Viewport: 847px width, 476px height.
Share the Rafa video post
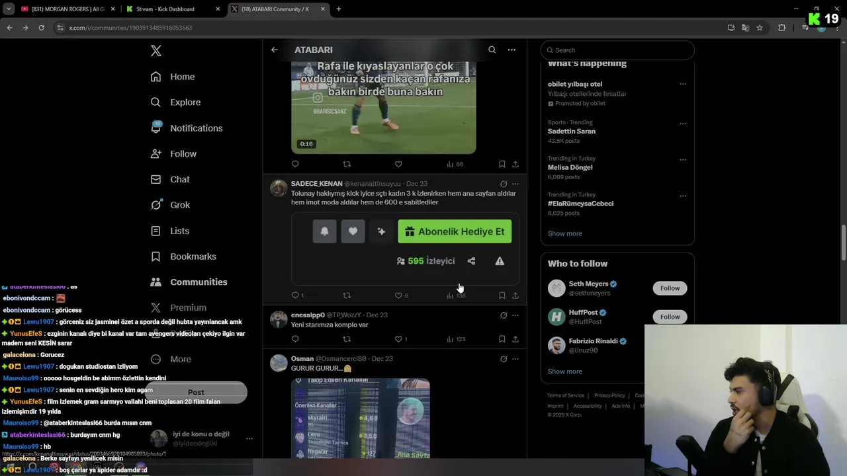click(515, 164)
